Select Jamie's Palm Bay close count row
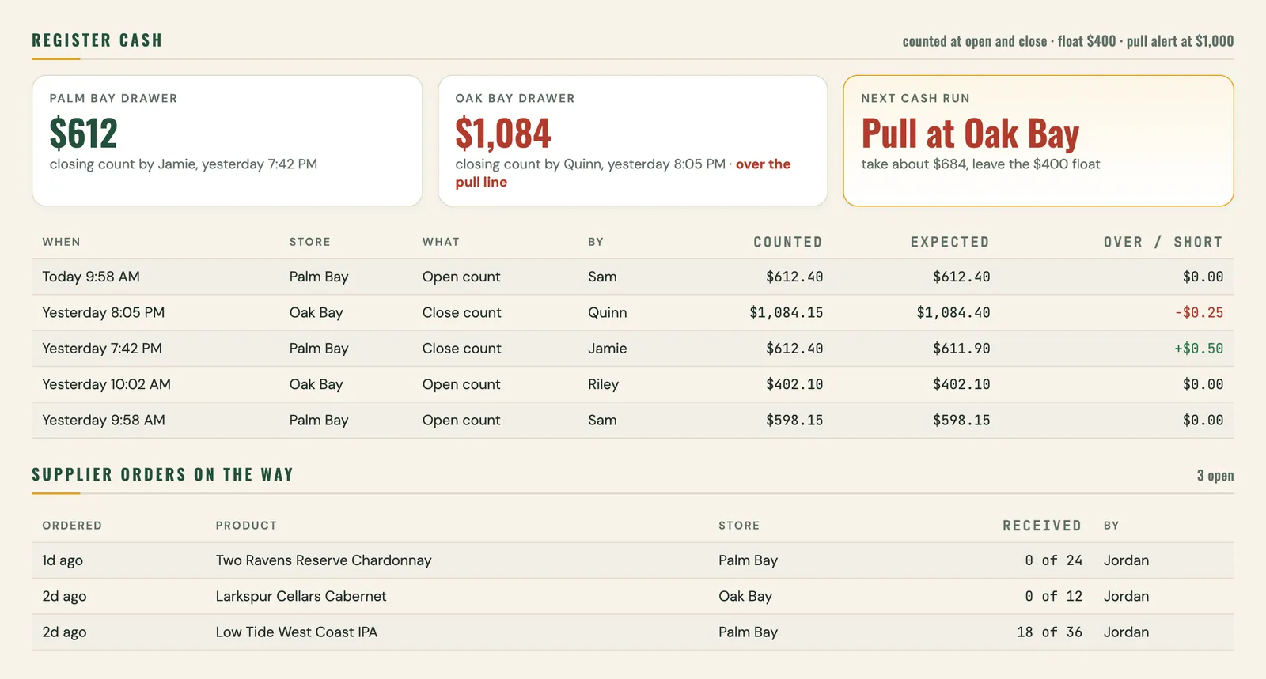Viewport: 1266px width, 679px height. pos(633,349)
